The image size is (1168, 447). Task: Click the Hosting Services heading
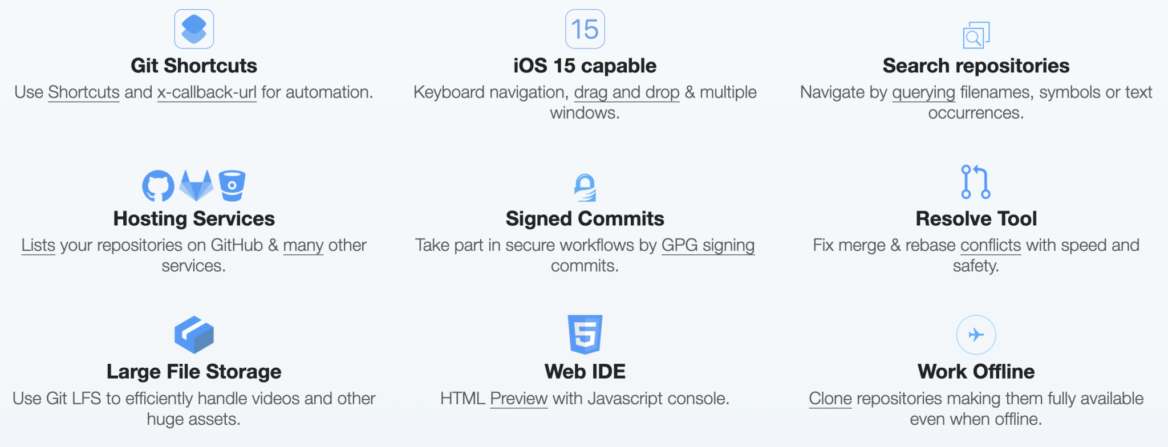194,219
